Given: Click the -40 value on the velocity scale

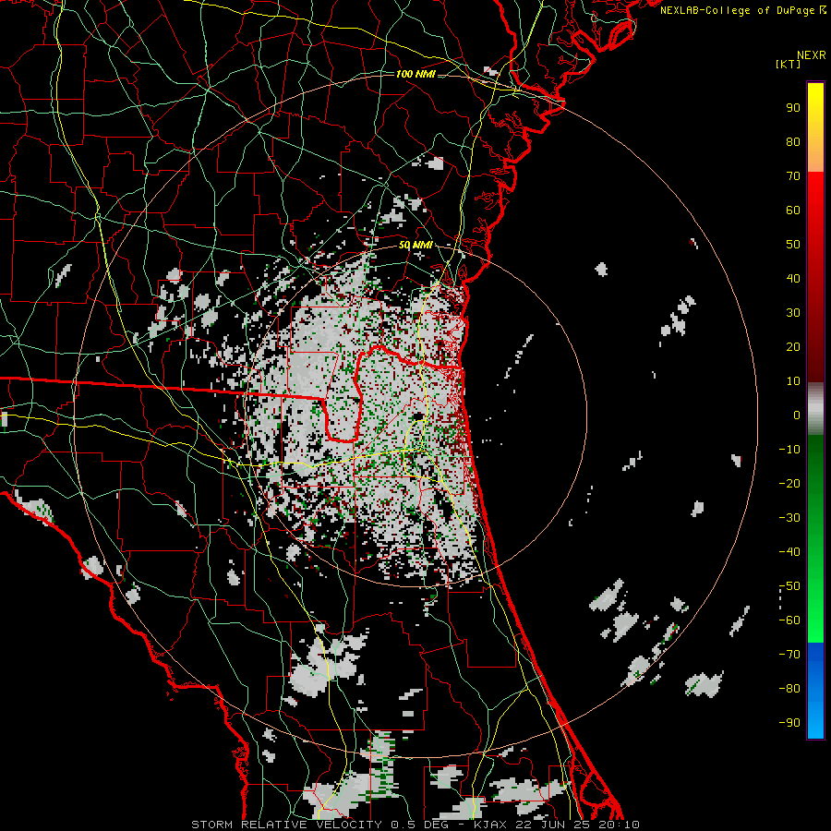Looking at the screenshot, I should click(x=789, y=552).
